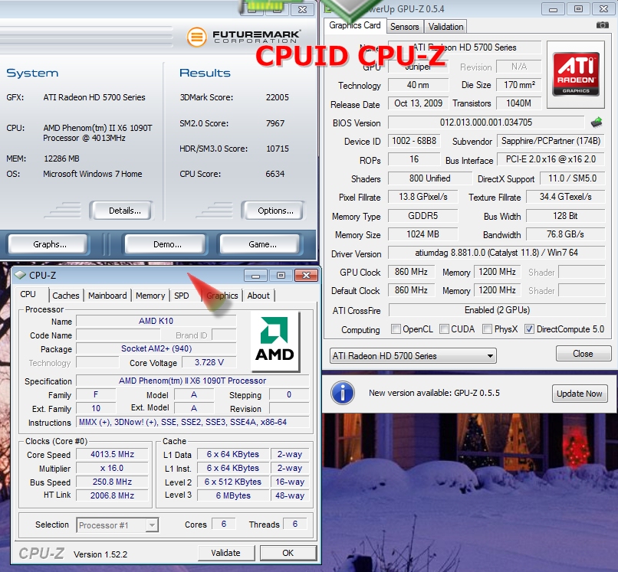Click the BIOS save chip icon in GPU-Z
Viewport: 618px width, 572px height.
click(x=597, y=122)
